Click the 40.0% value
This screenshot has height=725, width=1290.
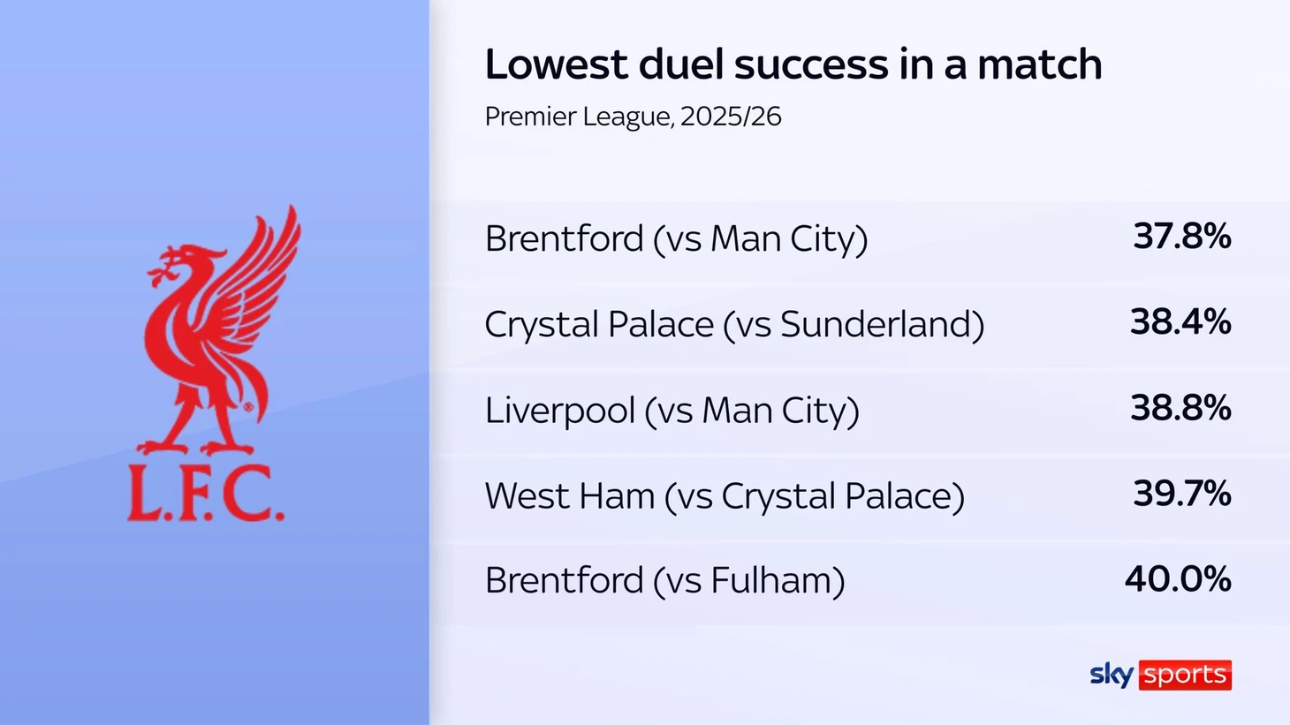1177,579
